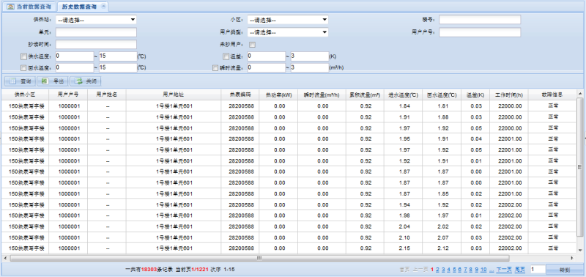Click the 热功率(kW) column header
Image resolution: width=586 pixels, height=277 pixels.
[x=279, y=95]
